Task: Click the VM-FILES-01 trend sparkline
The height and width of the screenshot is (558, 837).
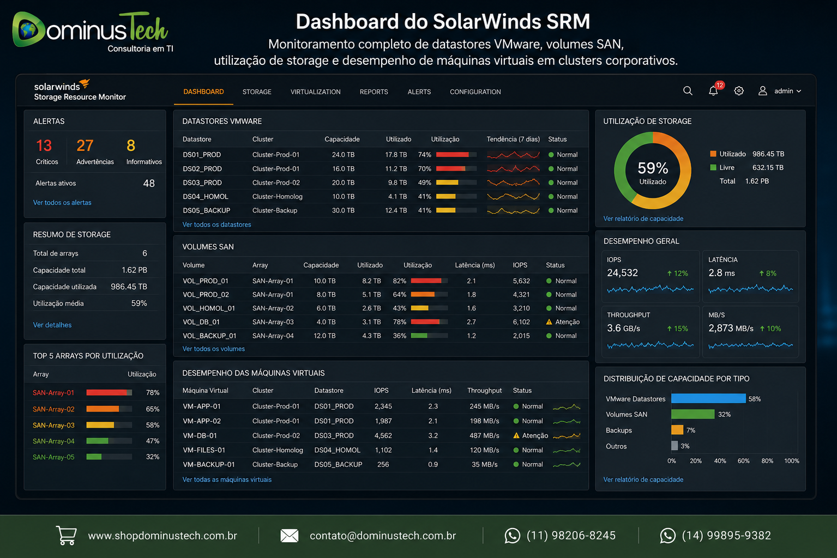Action: click(x=567, y=450)
